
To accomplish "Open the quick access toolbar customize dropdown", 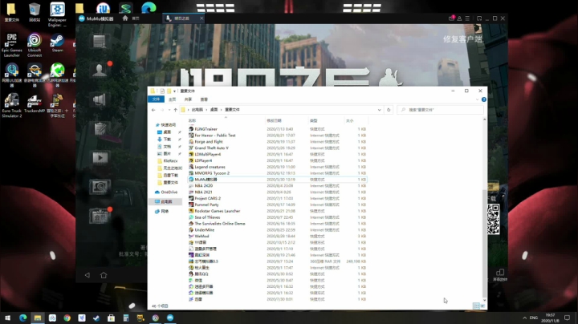I will coord(174,91).
